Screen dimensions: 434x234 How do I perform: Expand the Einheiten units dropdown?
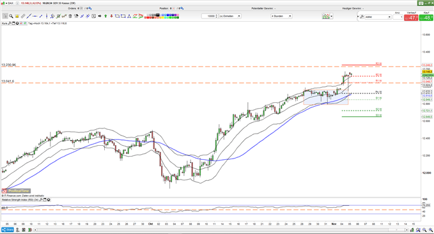[230, 16]
